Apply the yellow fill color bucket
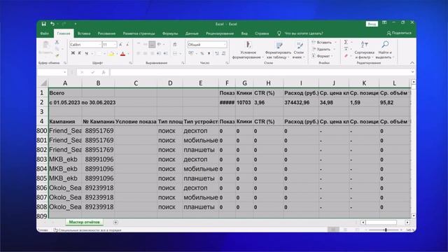This screenshot has width=448, height=252. pyautogui.click(x=111, y=54)
